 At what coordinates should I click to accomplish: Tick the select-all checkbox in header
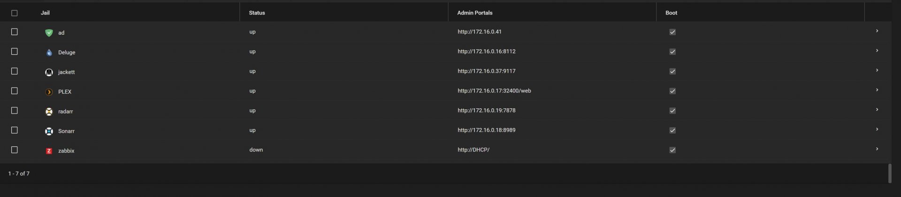15,13
